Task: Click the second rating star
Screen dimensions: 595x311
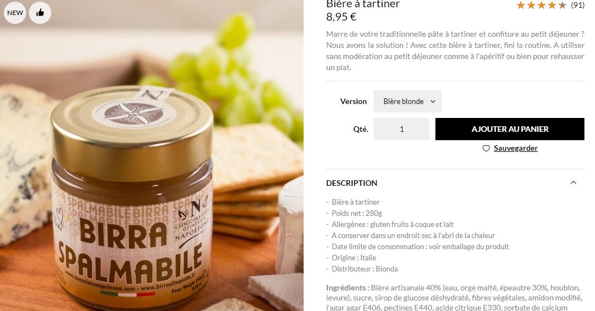Action: (531, 6)
